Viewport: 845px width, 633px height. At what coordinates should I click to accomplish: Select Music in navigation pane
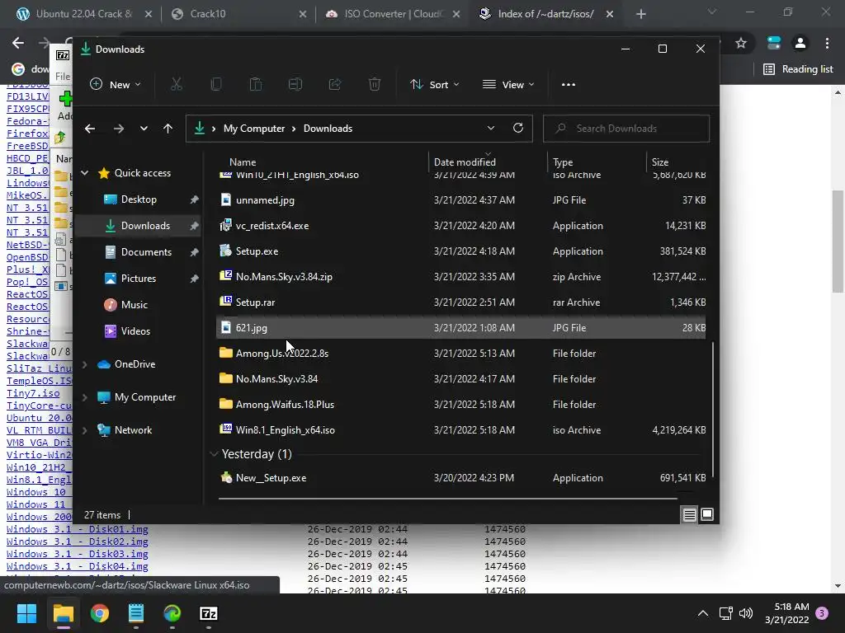135,305
